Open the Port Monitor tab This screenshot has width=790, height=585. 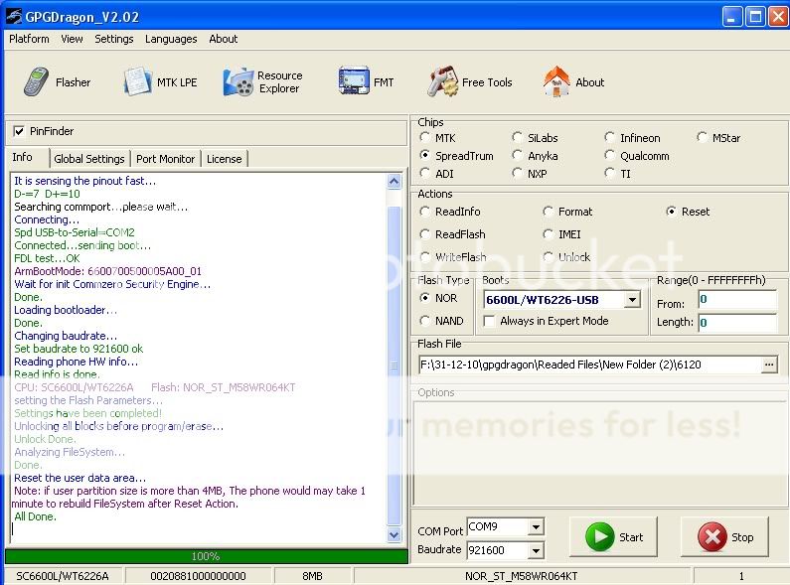pos(165,159)
